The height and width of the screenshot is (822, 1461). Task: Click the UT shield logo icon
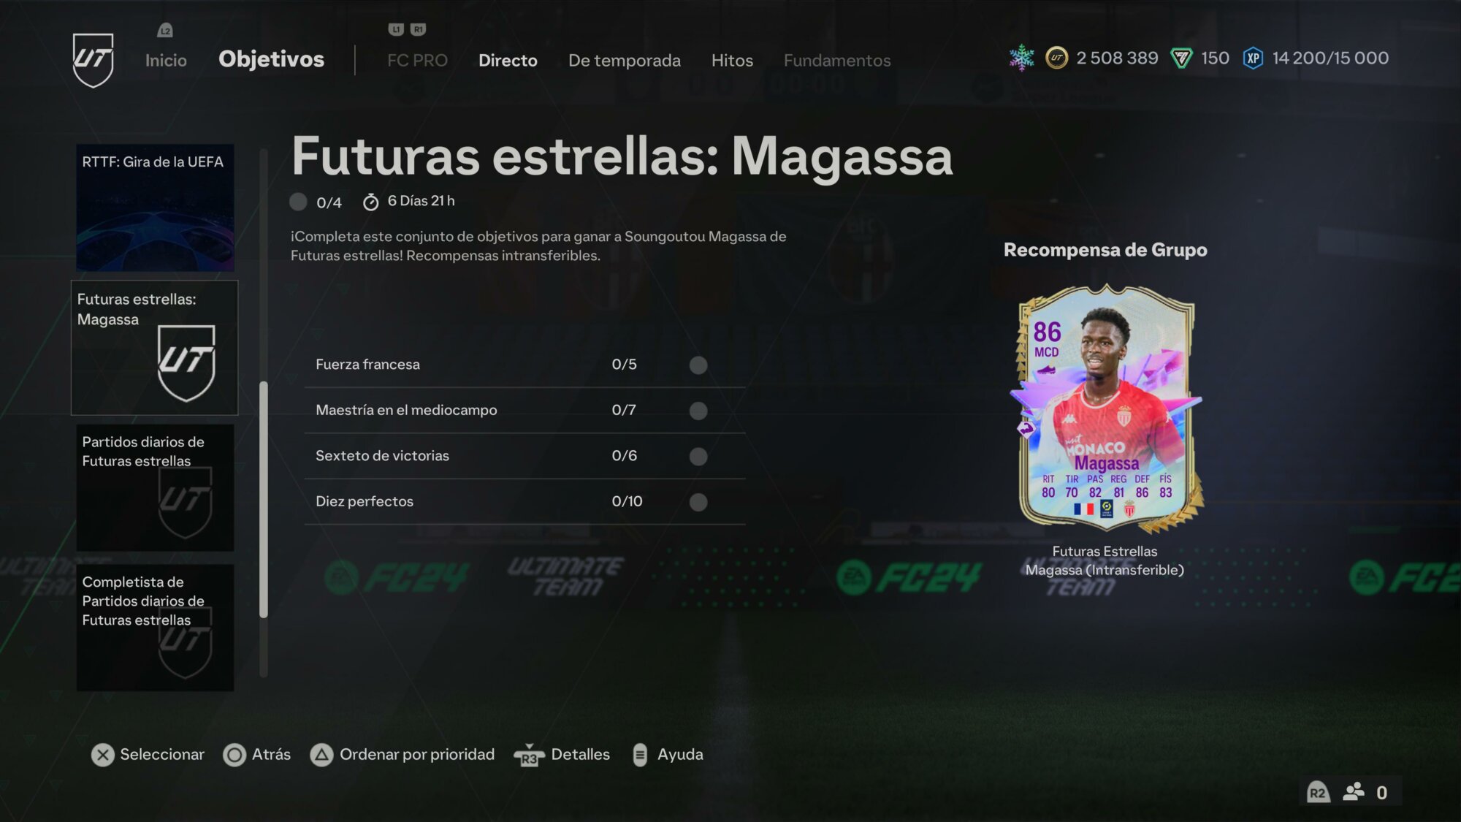pyautogui.click(x=94, y=60)
